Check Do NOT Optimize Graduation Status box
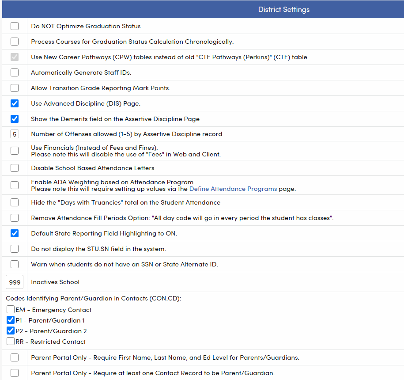Viewport: 404px width, 380px height. pyautogui.click(x=15, y=26)
